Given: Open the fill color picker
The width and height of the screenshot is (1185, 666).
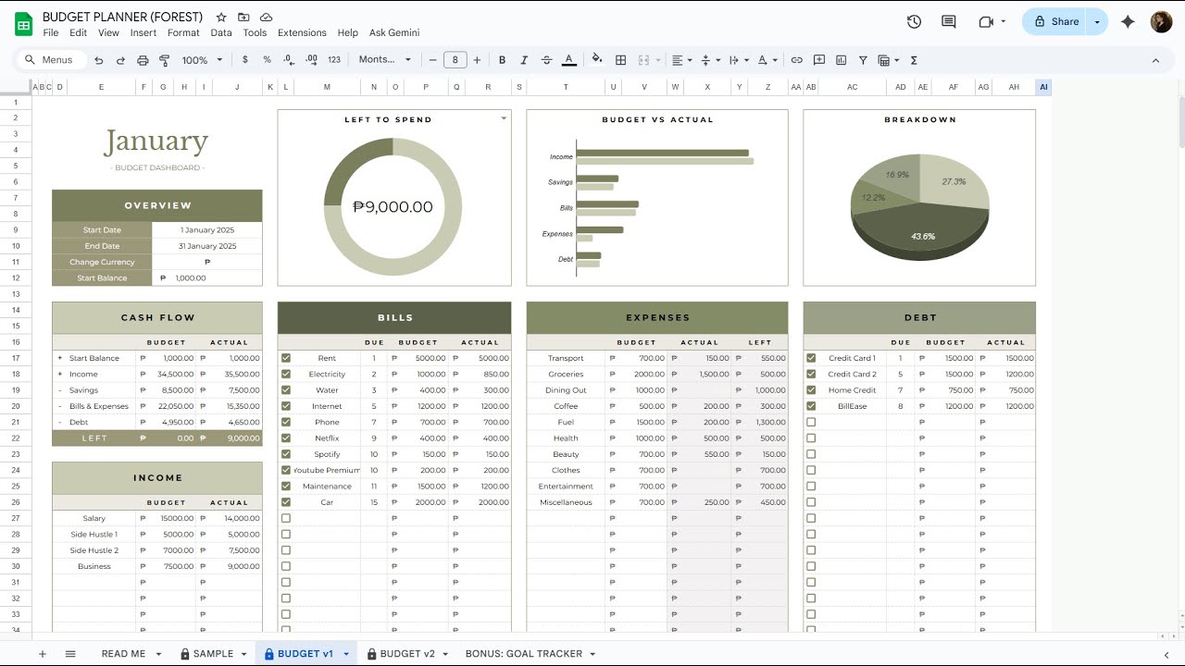Looking at the screenshot, I should (x=597, y=60).
